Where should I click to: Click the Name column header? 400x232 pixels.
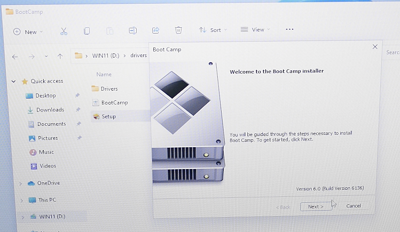pos(104,74)
